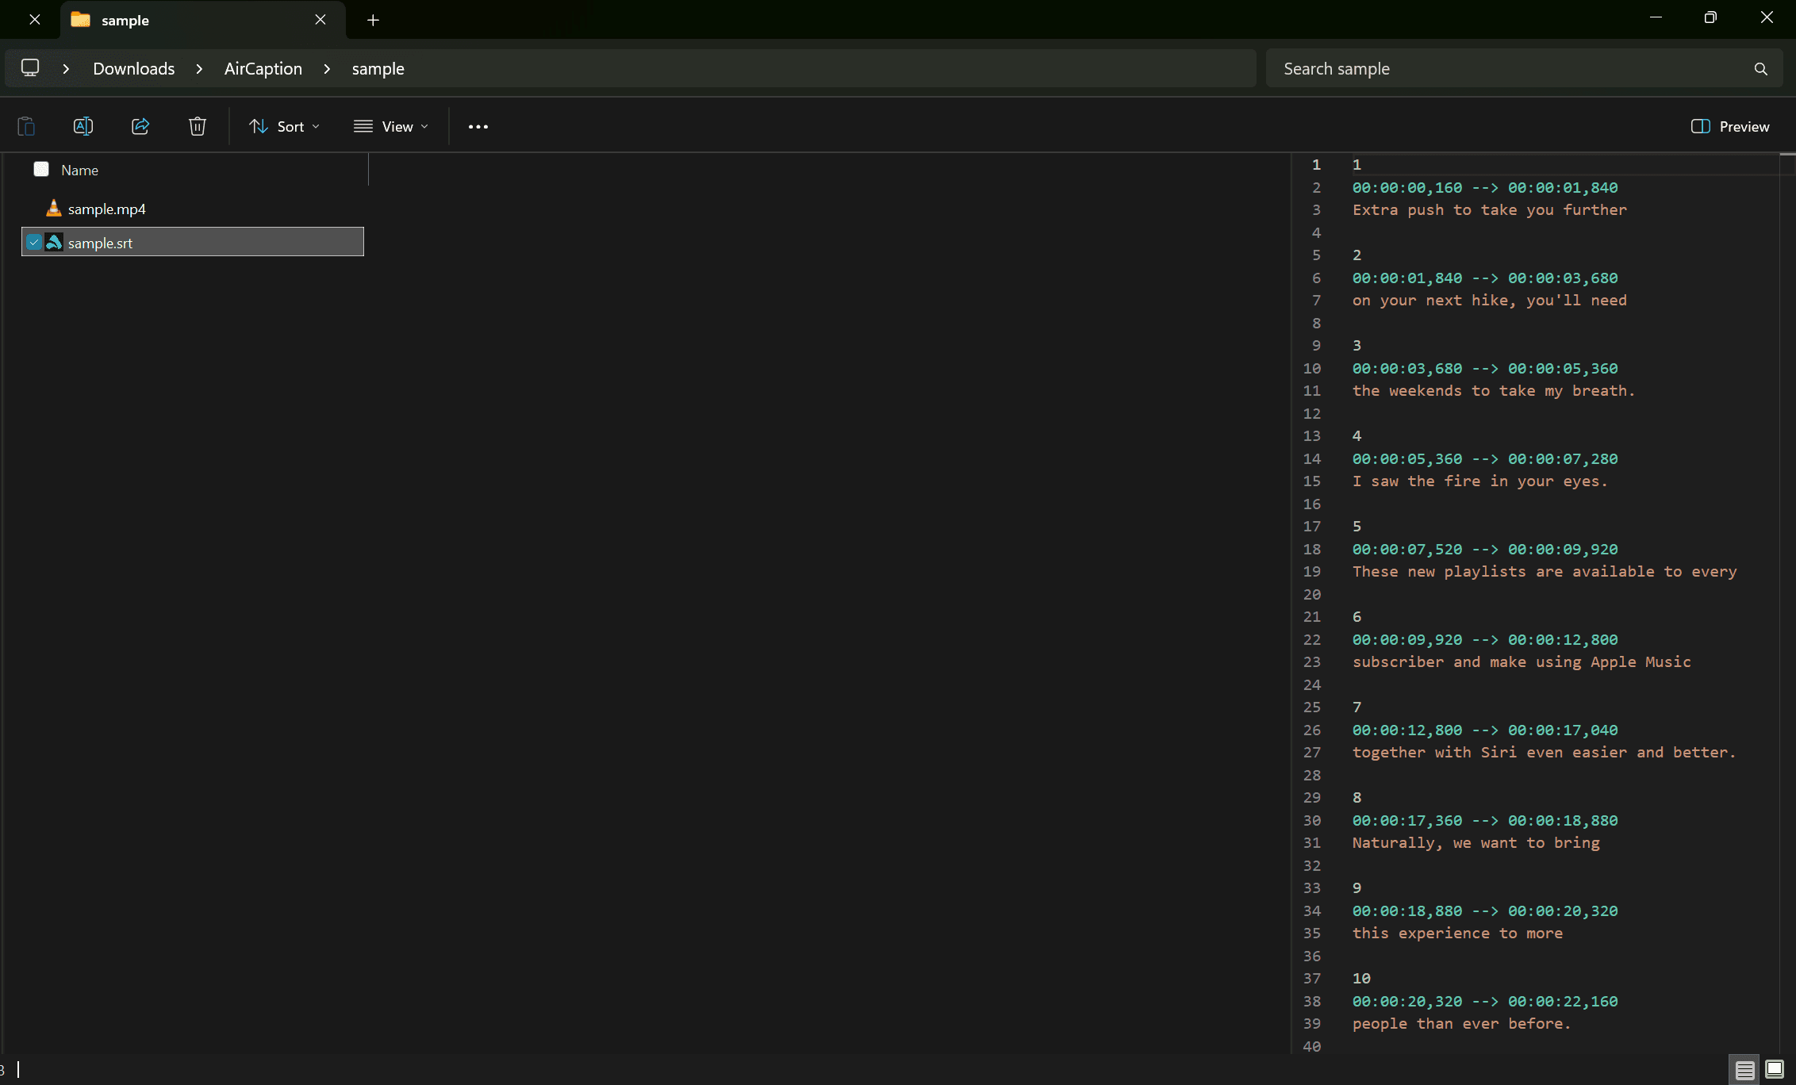
Task: Click timestamp '00:00:12,800 --> 00:00:17,040'
Action: click(1485, 730)
